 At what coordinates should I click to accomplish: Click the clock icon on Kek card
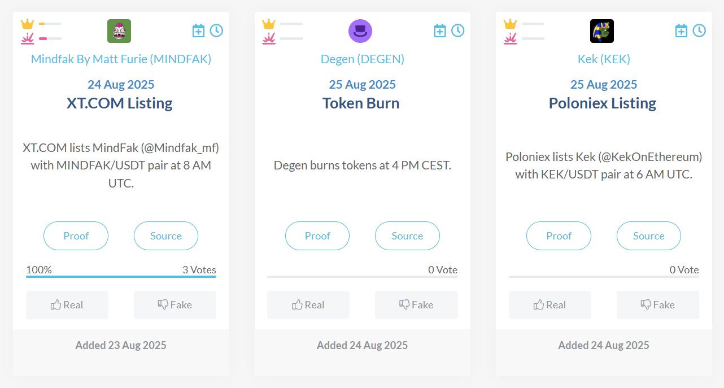tap(699, 30)
